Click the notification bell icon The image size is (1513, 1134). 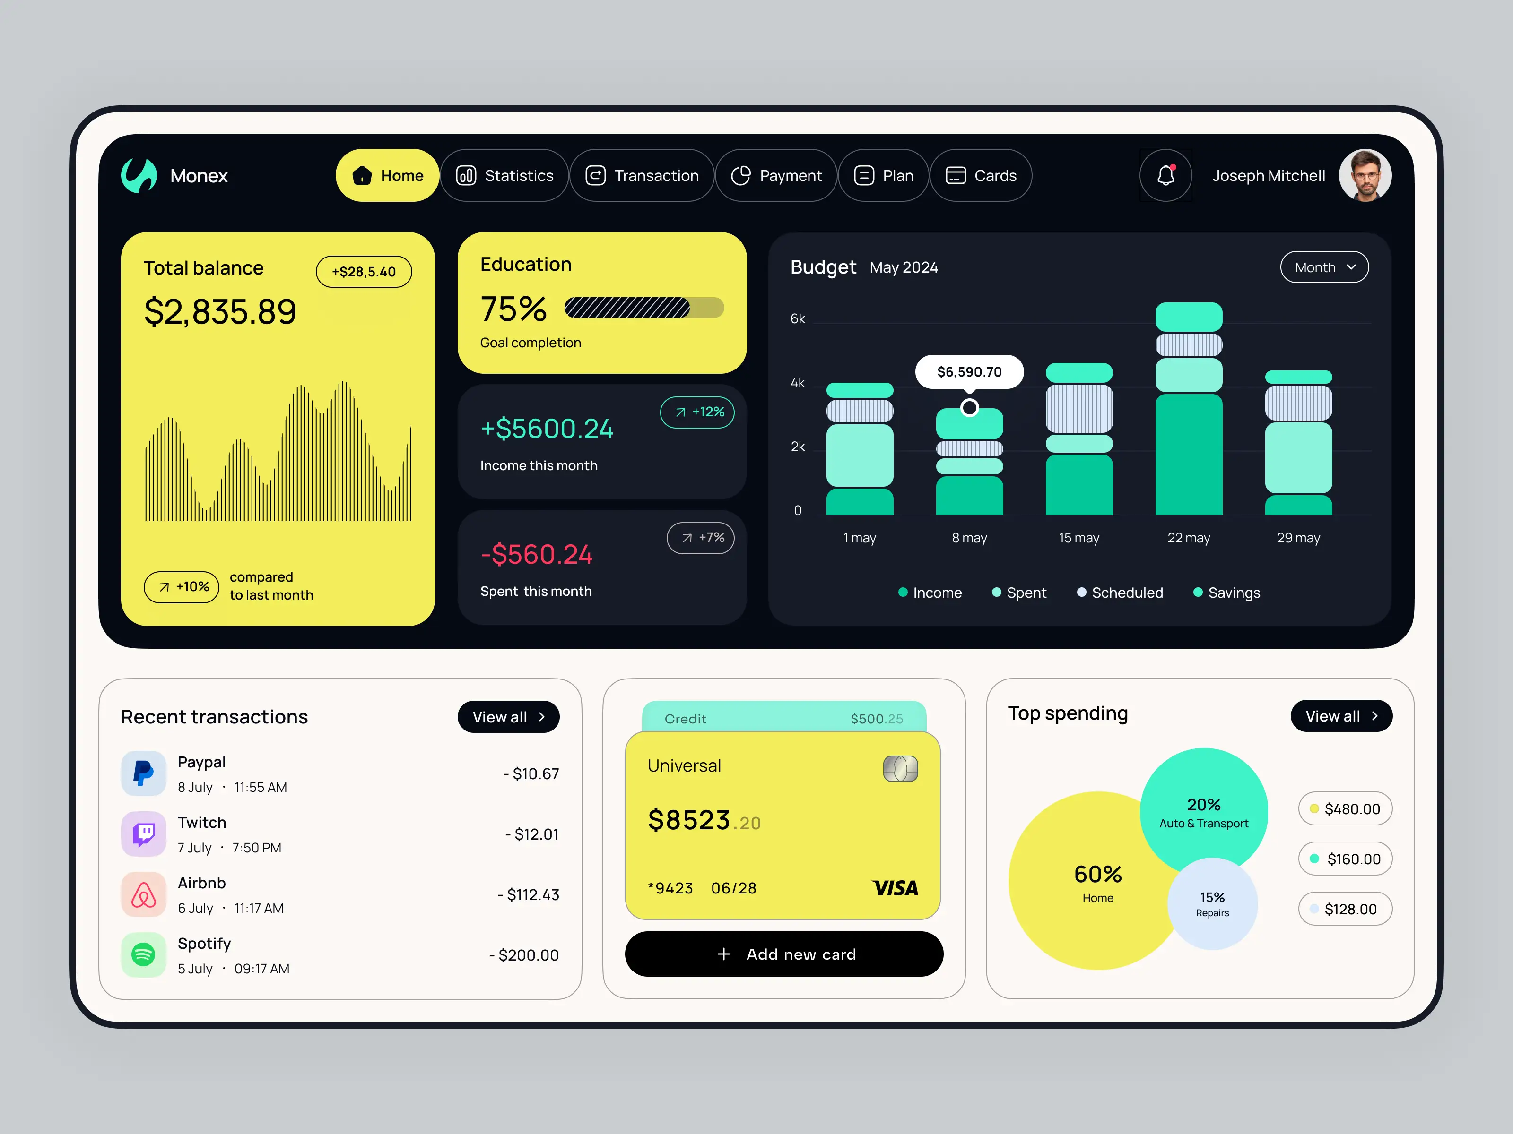(1163, 175)
